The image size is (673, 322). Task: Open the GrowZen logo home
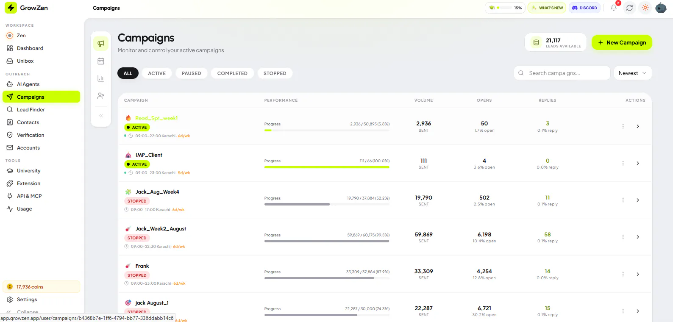tap(26, 8)
